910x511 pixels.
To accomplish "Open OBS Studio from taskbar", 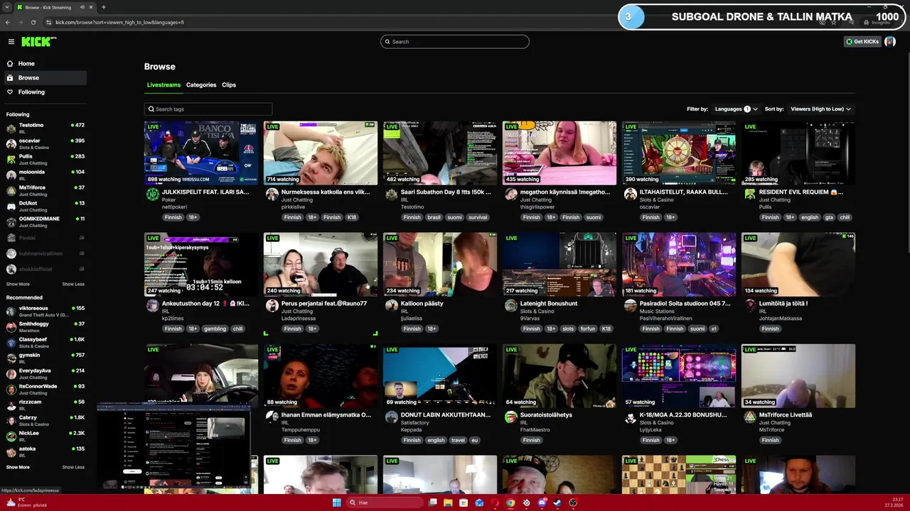I will click(x=573, y=502).
